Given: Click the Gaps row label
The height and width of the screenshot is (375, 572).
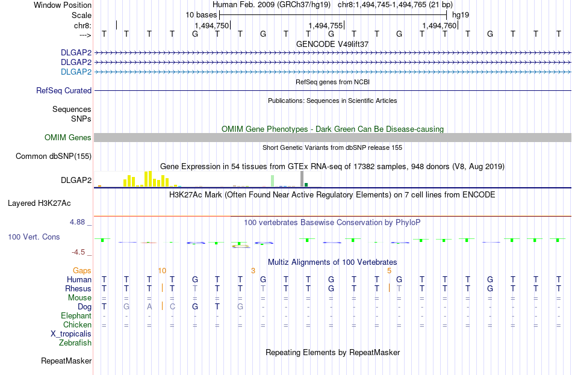Looking at the screenshot, I should pos(82,270).
